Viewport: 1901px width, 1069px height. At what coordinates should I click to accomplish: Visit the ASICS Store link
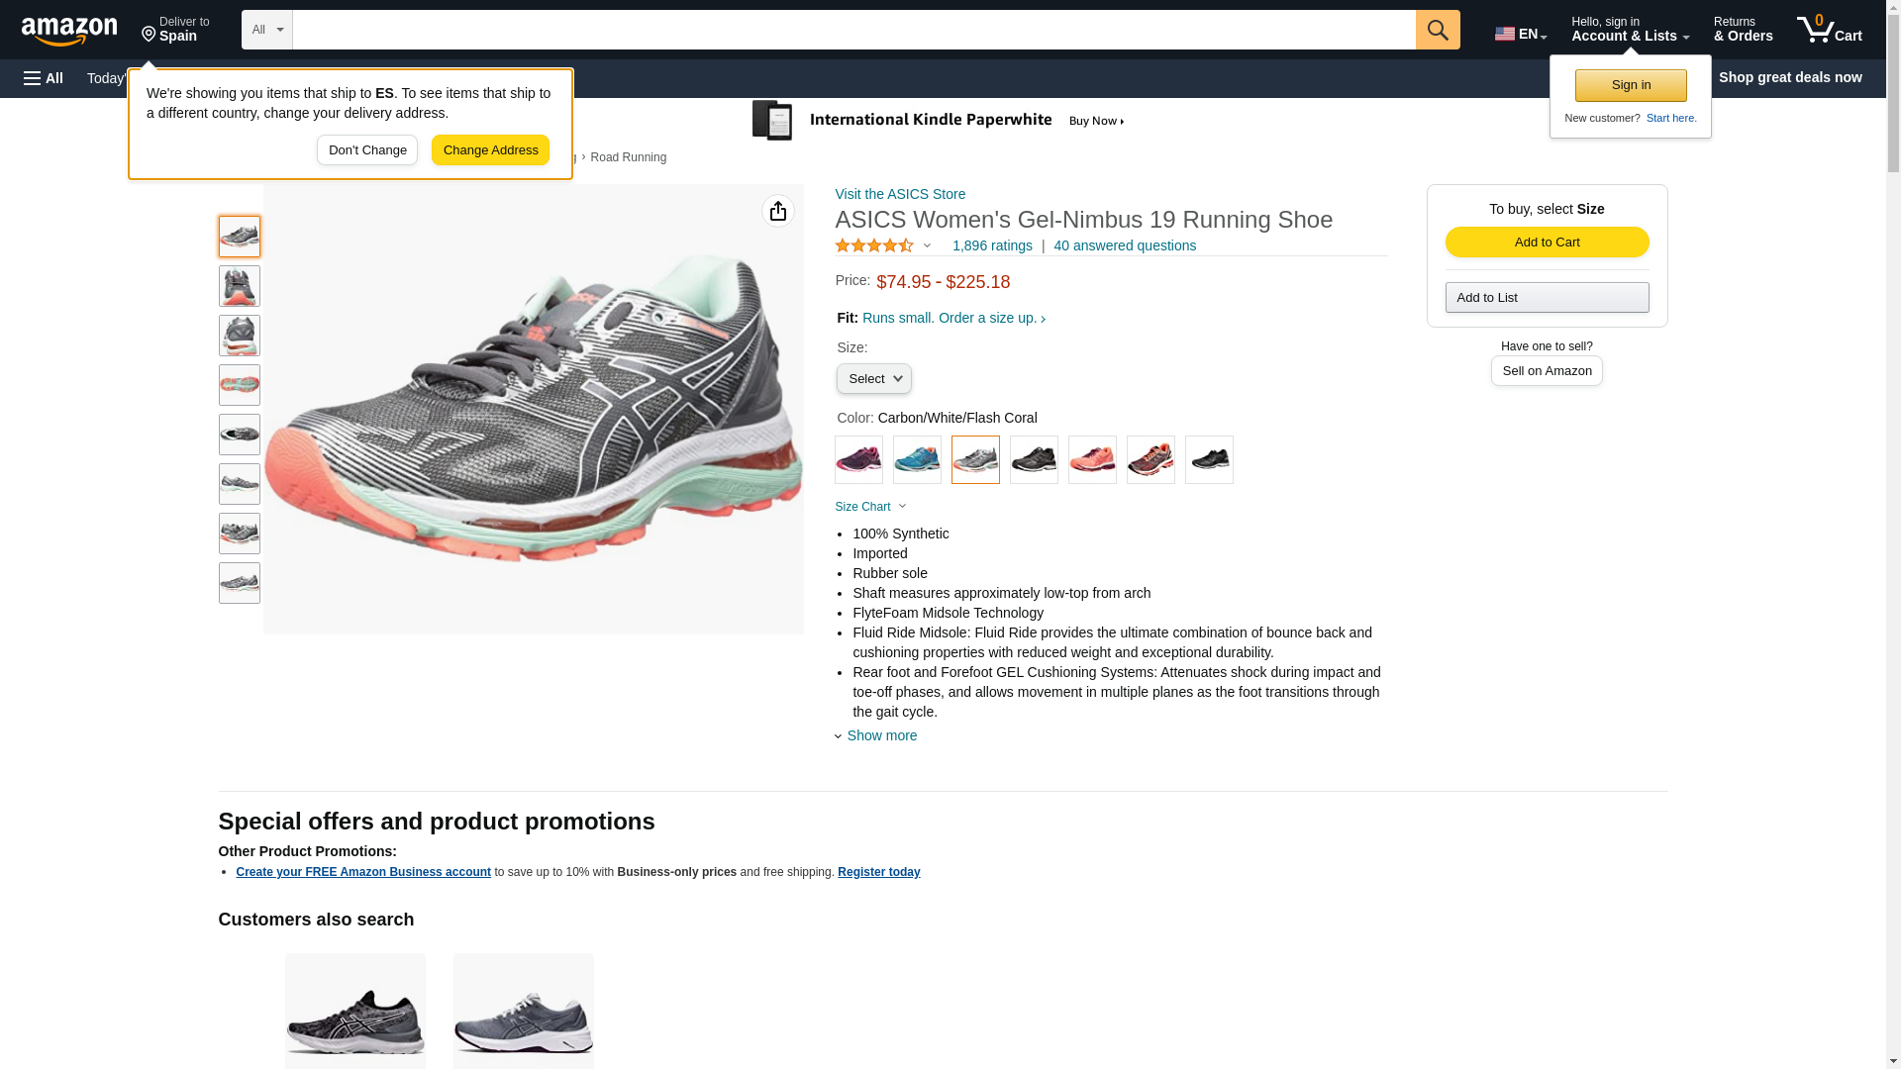click(x=899, y=194)
